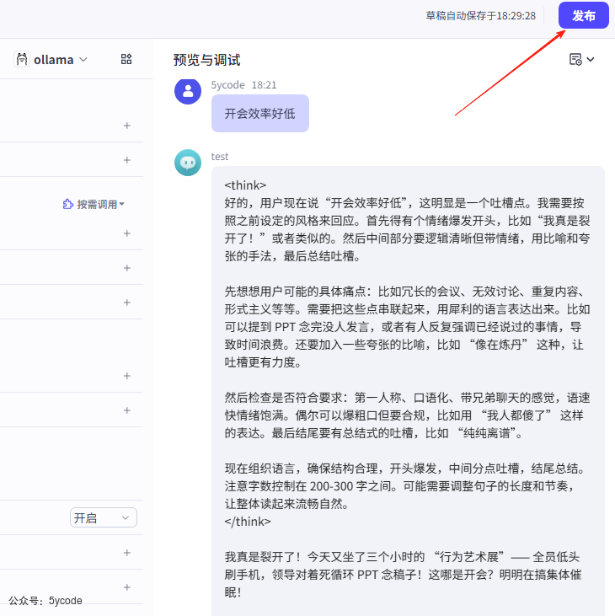Expand the chevron next to log settings icon
Image resolution: width=615 pixels, height=616 pixels.
pos(591,59)
